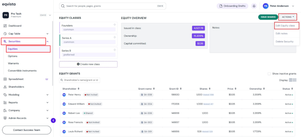The width and height of the screenshot is (301, 137).
Task: Switch to grid display view icon
Action: tap(295, 80)
